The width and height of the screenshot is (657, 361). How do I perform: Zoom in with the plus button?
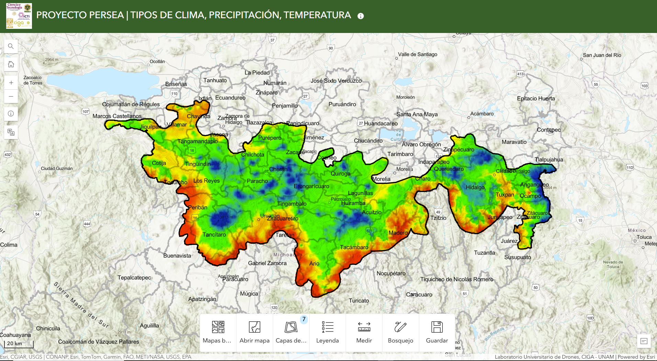[11, 83]
